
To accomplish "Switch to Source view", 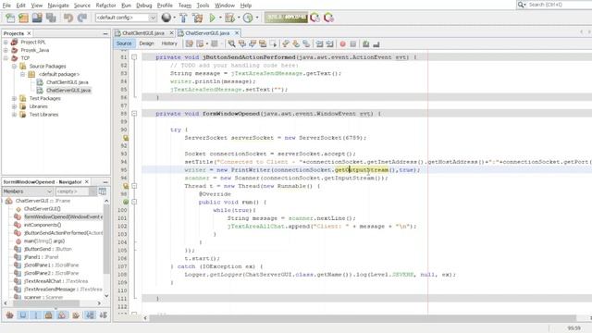I will coord(124,43).
